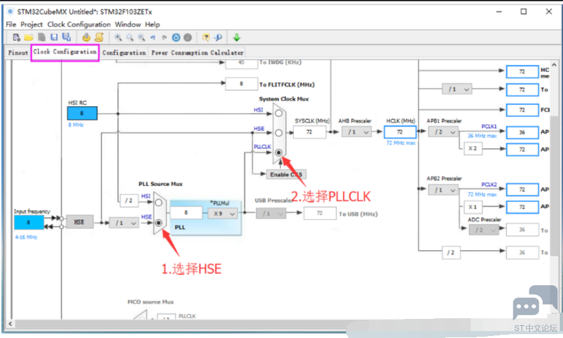Save the project with floppy icon
Screen dimensions: 563x338
(x=54, y=38)
